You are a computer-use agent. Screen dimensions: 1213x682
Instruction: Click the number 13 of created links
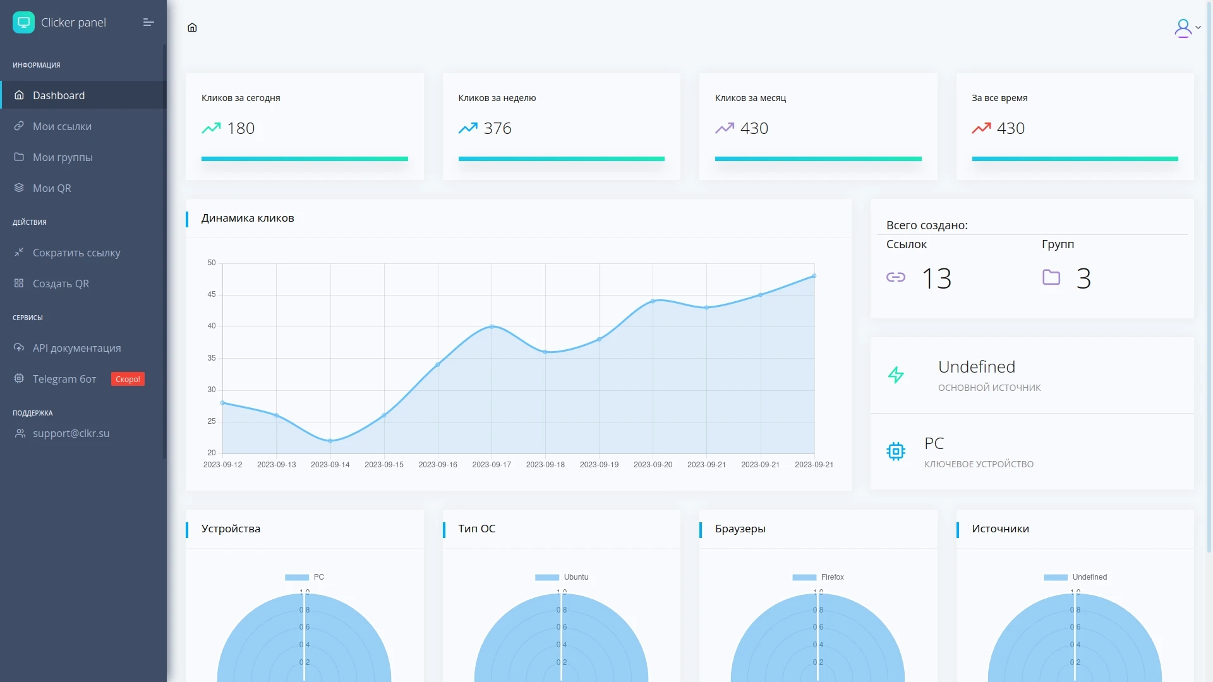937,278
